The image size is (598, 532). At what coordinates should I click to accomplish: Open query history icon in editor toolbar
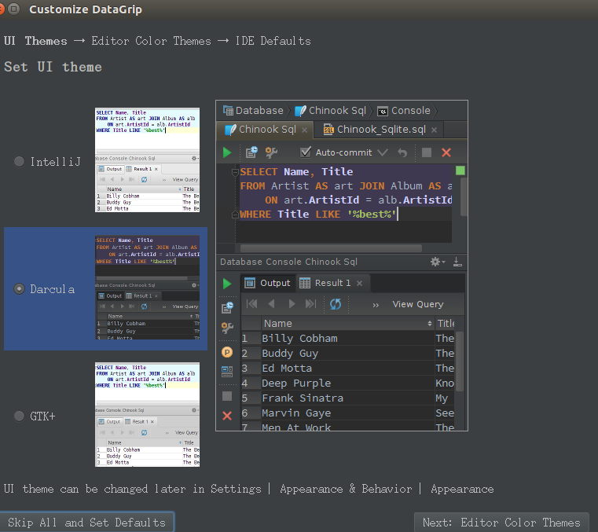point(251,152)
